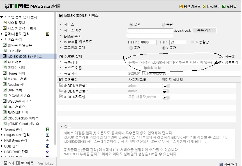
Task: Click the 로그아웃 logout icon
Action: tap(18, 163)
